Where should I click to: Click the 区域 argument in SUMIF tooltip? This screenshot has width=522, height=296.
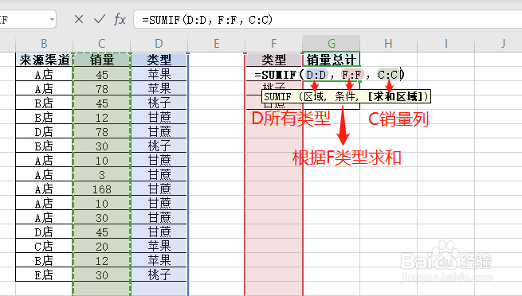click(x=313, y=96)
